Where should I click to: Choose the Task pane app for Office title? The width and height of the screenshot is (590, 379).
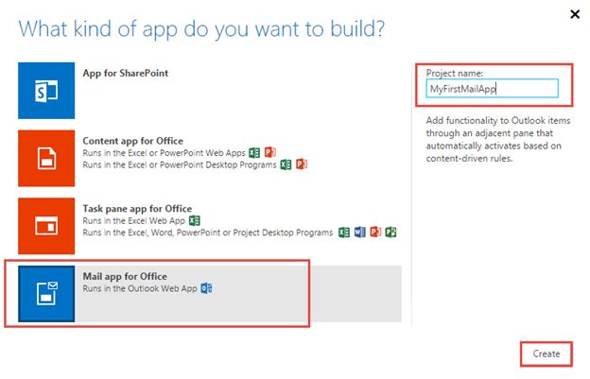pos(137,208)
